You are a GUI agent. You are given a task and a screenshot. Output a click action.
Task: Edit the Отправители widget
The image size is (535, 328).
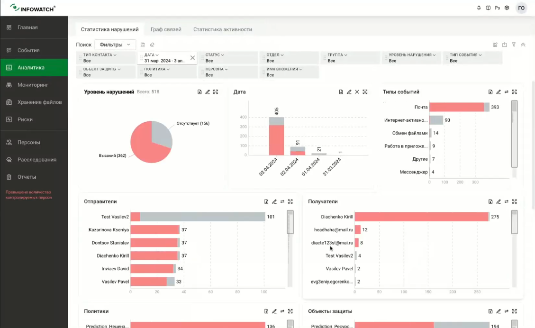[274, 202]
